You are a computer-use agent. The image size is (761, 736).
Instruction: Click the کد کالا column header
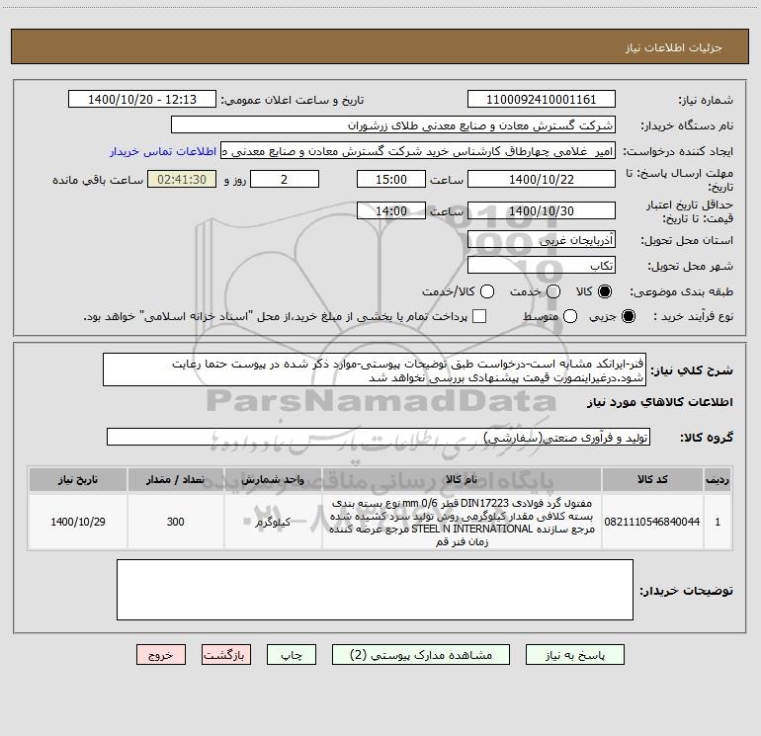point(652,479)
